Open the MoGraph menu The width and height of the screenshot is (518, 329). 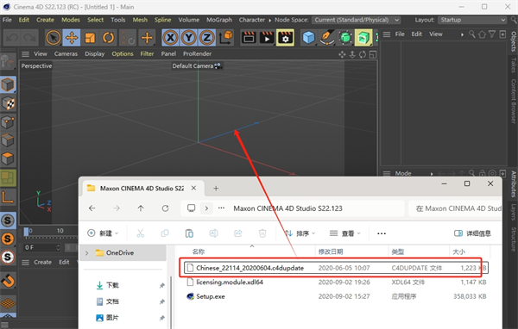(x=219, y=20)
